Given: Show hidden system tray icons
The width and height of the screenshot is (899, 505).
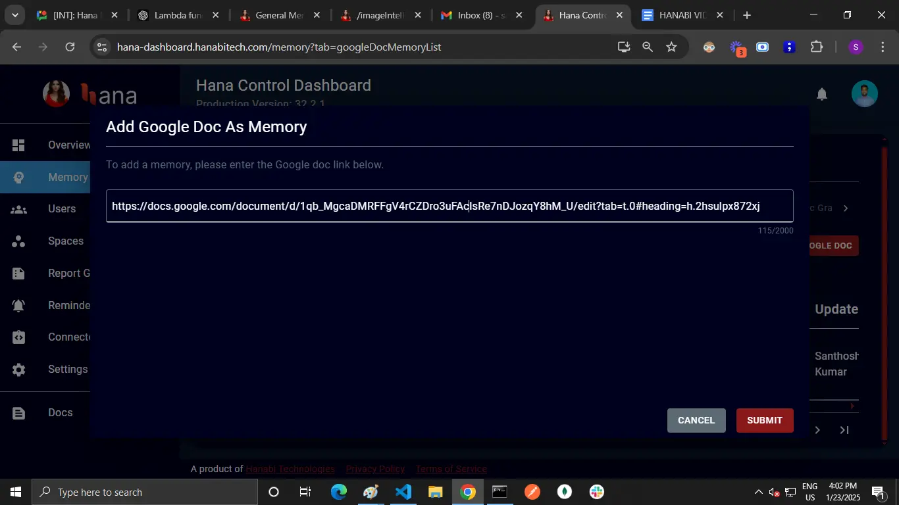Looking at the screenshot, I should 758,492.
